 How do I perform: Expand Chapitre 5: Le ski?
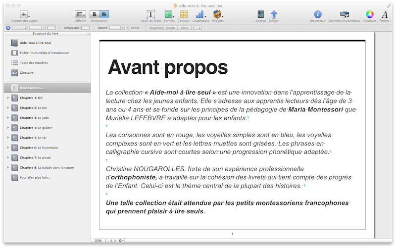tap(8, 138)
